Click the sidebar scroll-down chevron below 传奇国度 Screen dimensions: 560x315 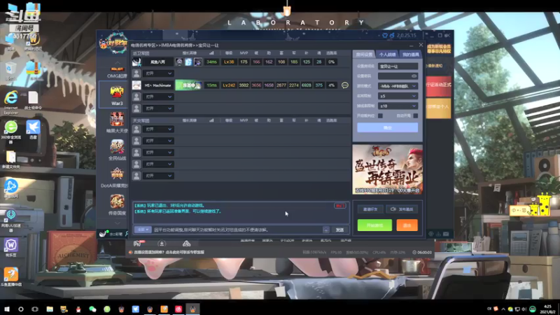(x=117, y=223)
